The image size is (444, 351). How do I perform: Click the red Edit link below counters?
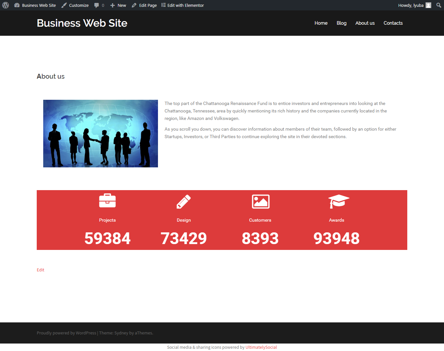click(x=40, y=270)
